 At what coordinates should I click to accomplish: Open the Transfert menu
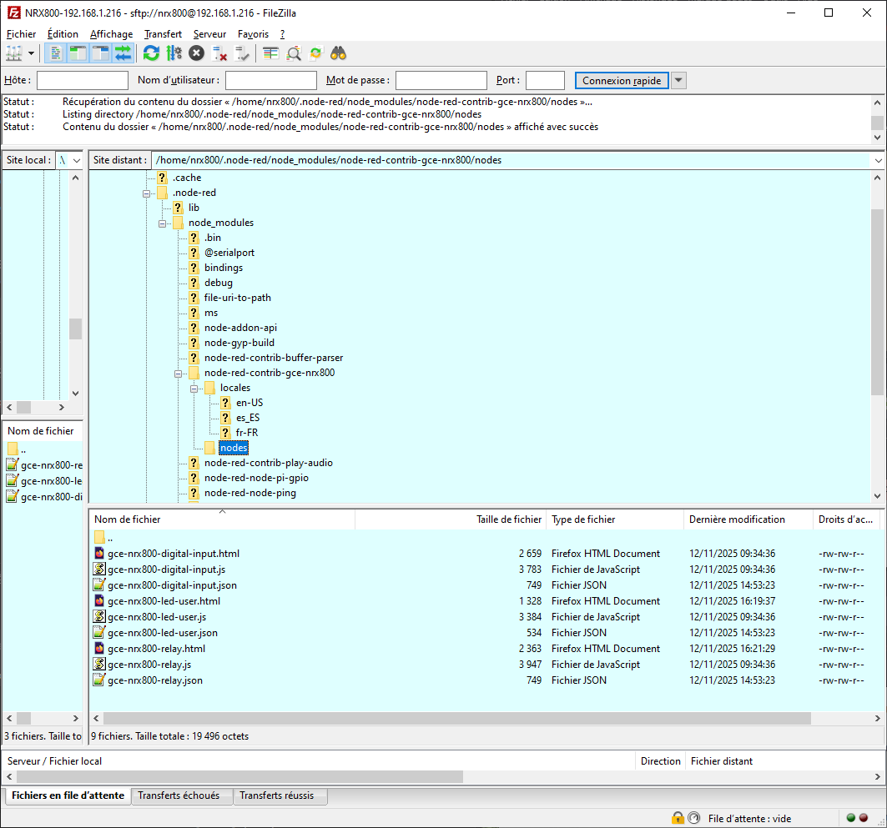163,34
